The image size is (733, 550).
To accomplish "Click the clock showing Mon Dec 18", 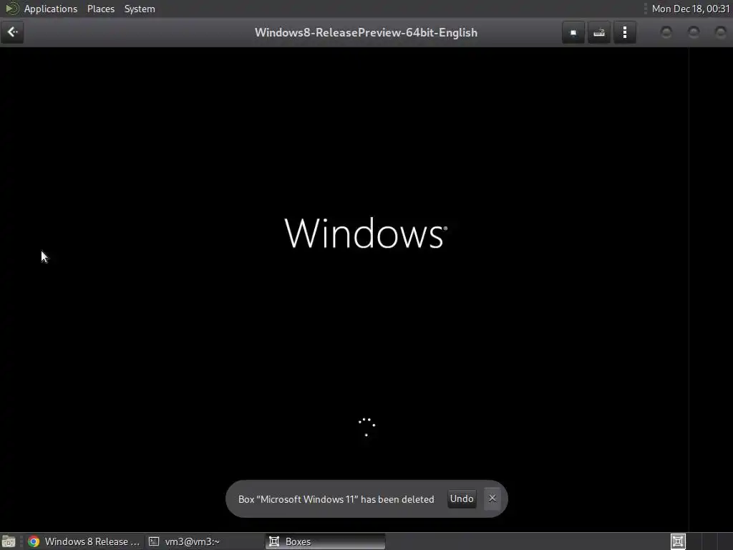I will tap(691, 9).
